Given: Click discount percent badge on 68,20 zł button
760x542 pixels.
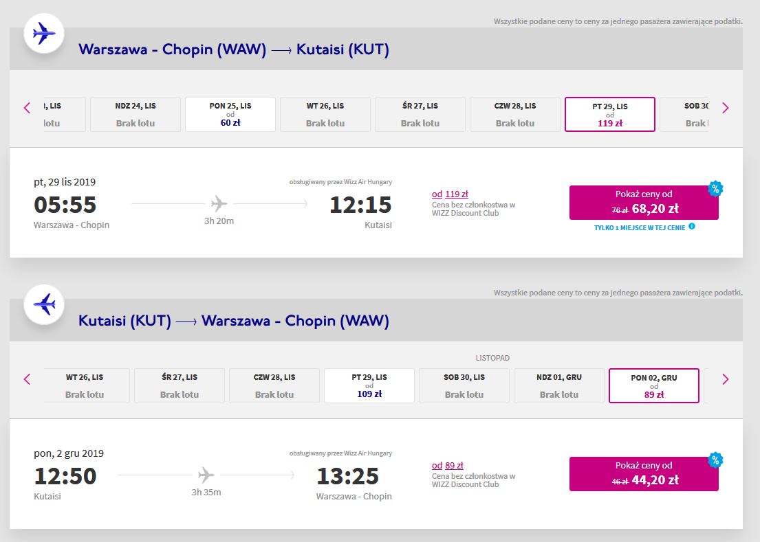Looking at the screenshot, I should 715,188.
